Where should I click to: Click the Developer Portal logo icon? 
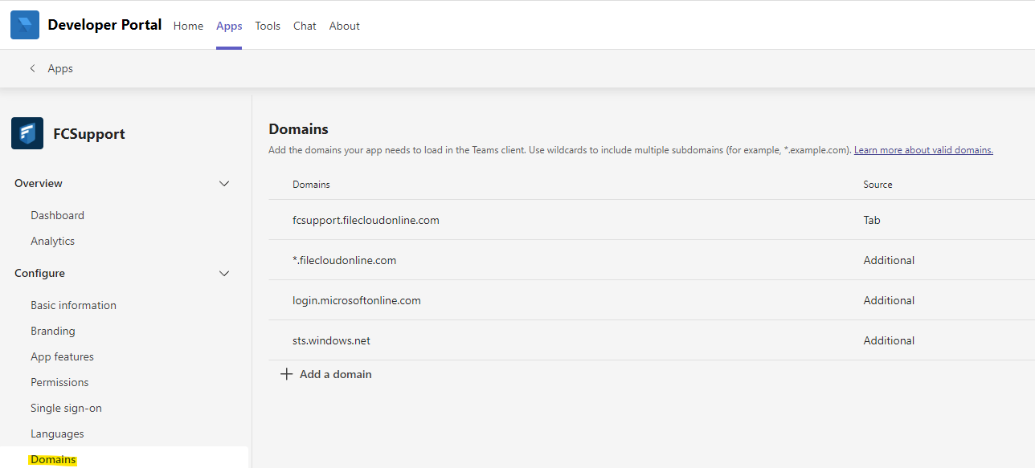coord(25,25)
